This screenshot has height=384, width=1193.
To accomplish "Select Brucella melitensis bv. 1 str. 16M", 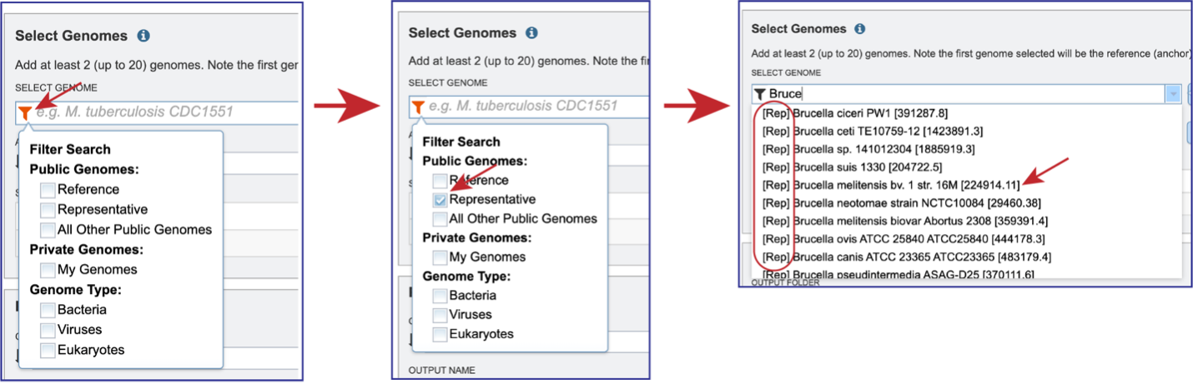I will pyautogui.click(x=888, y=185).
